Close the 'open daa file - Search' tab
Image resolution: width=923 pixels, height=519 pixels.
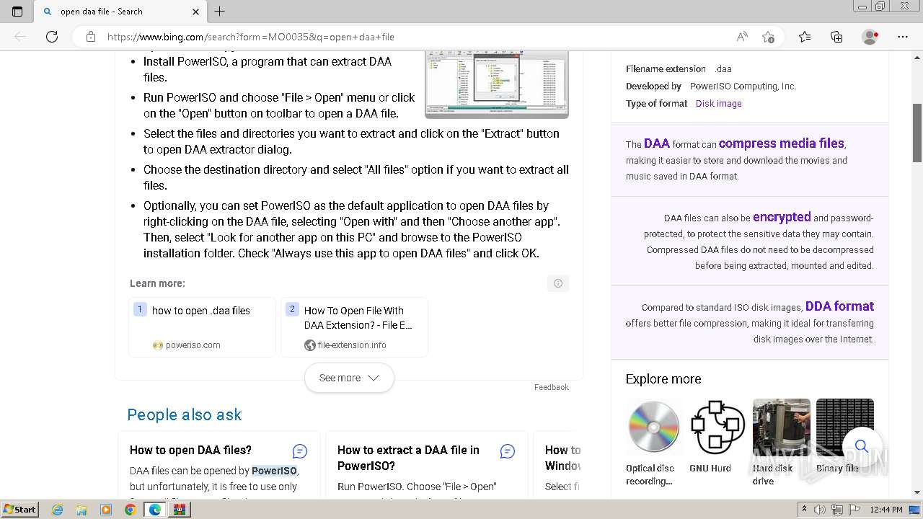click(x=196, y=12)
